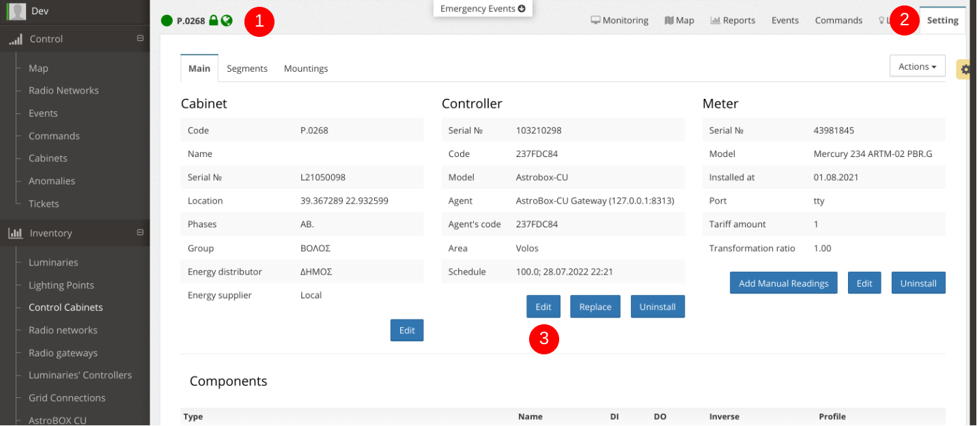
Task: Click the green lock icon beside P.0268
Action: tap(213, 20)
